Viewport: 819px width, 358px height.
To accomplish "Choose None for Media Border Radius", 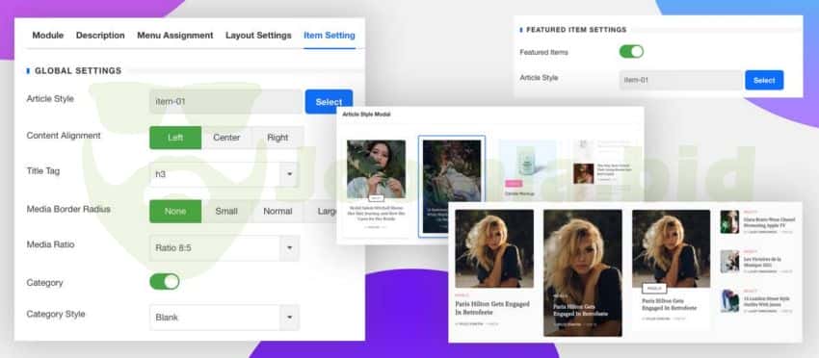I will click(x=175, y=212).
